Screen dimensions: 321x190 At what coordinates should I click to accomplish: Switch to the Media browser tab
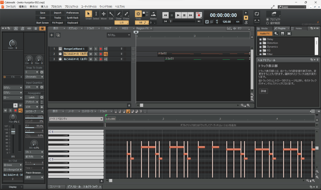[x=264, y=29]
